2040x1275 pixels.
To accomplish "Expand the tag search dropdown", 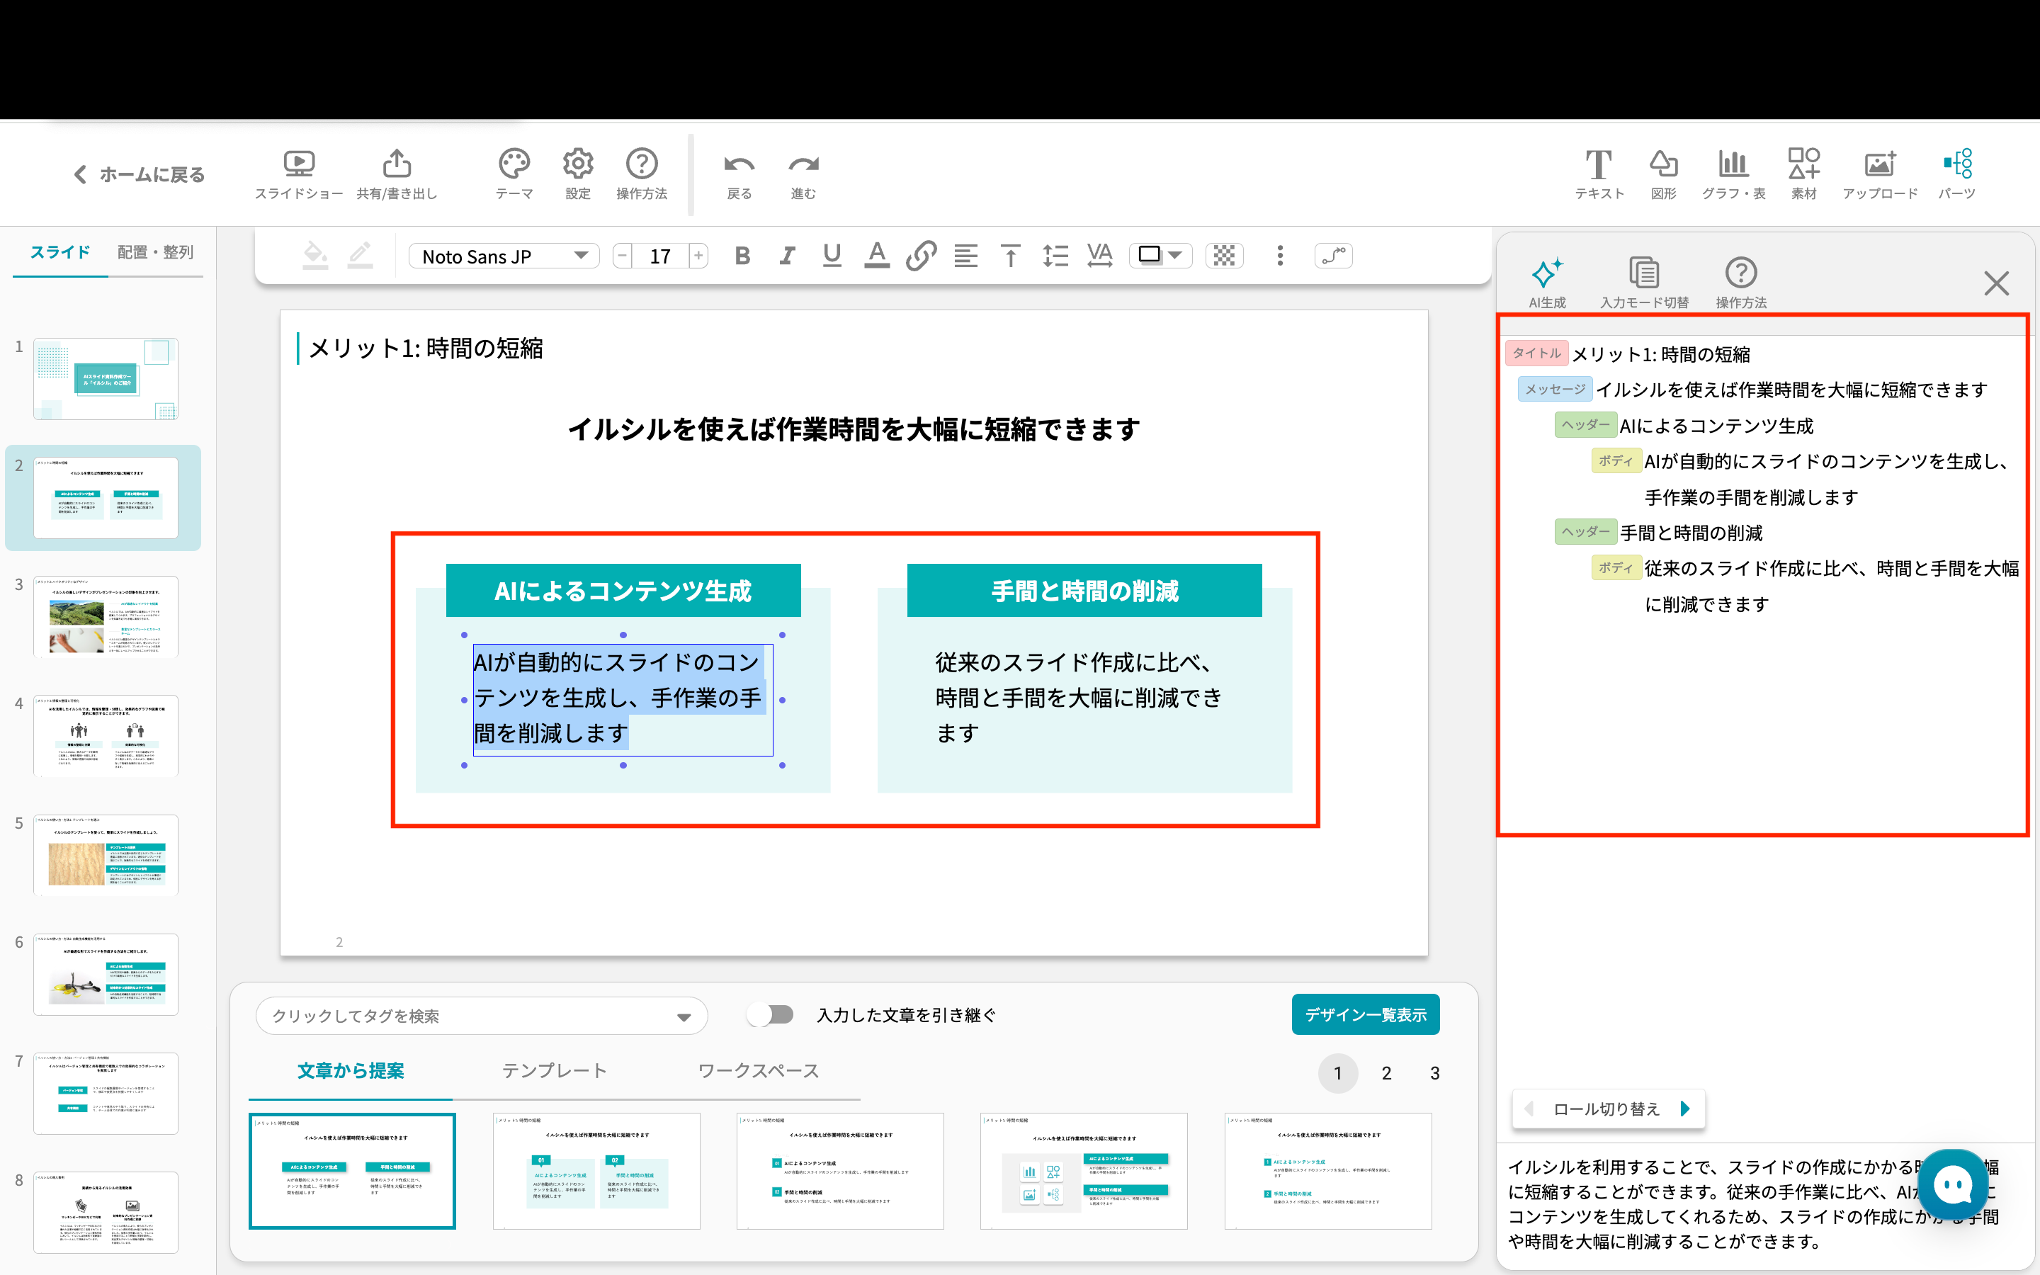I will tap(684, 1017).
